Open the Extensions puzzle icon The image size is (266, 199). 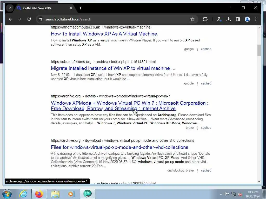(x=205, y=19)
